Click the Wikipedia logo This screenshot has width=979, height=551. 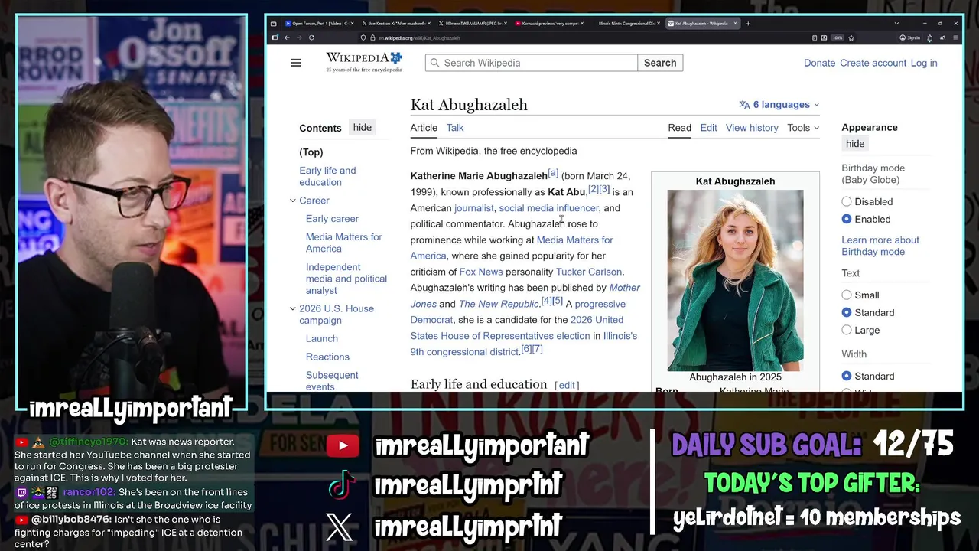[364, 62]
